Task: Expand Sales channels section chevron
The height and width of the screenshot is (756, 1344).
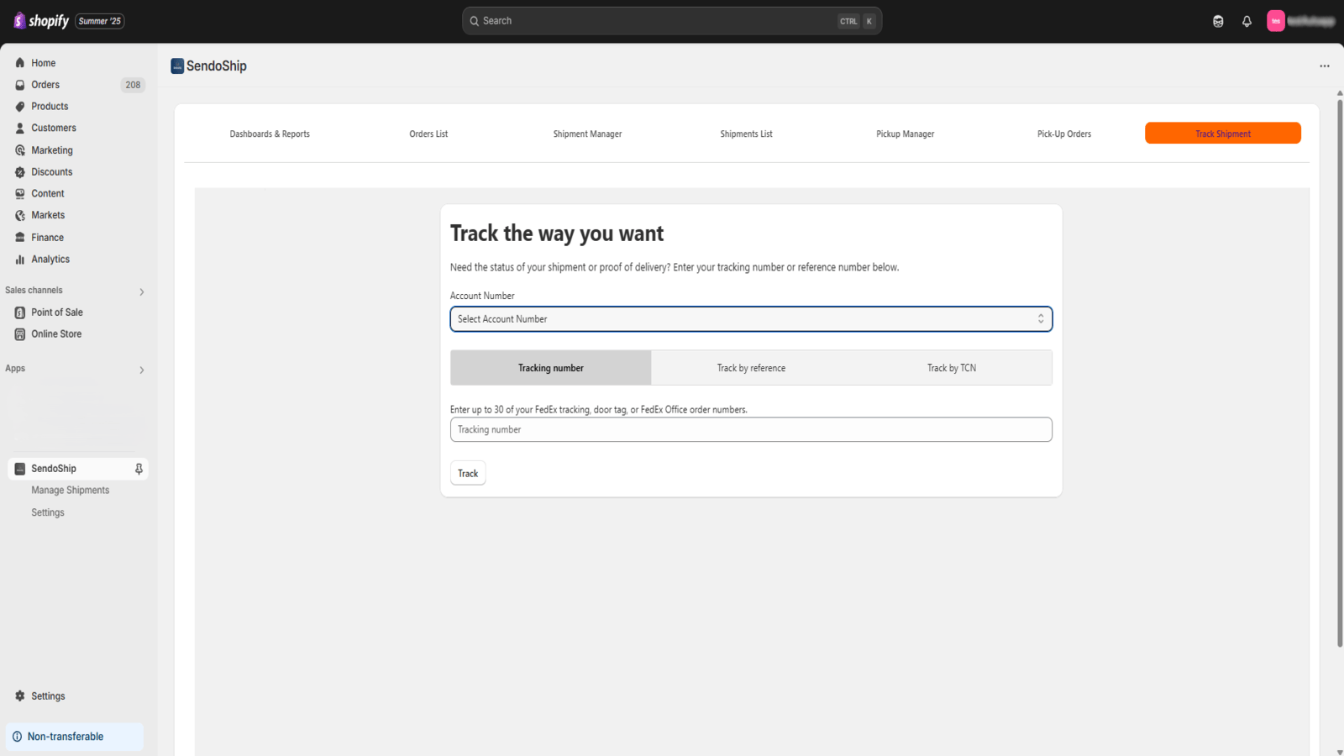Action: pos(142,291)
